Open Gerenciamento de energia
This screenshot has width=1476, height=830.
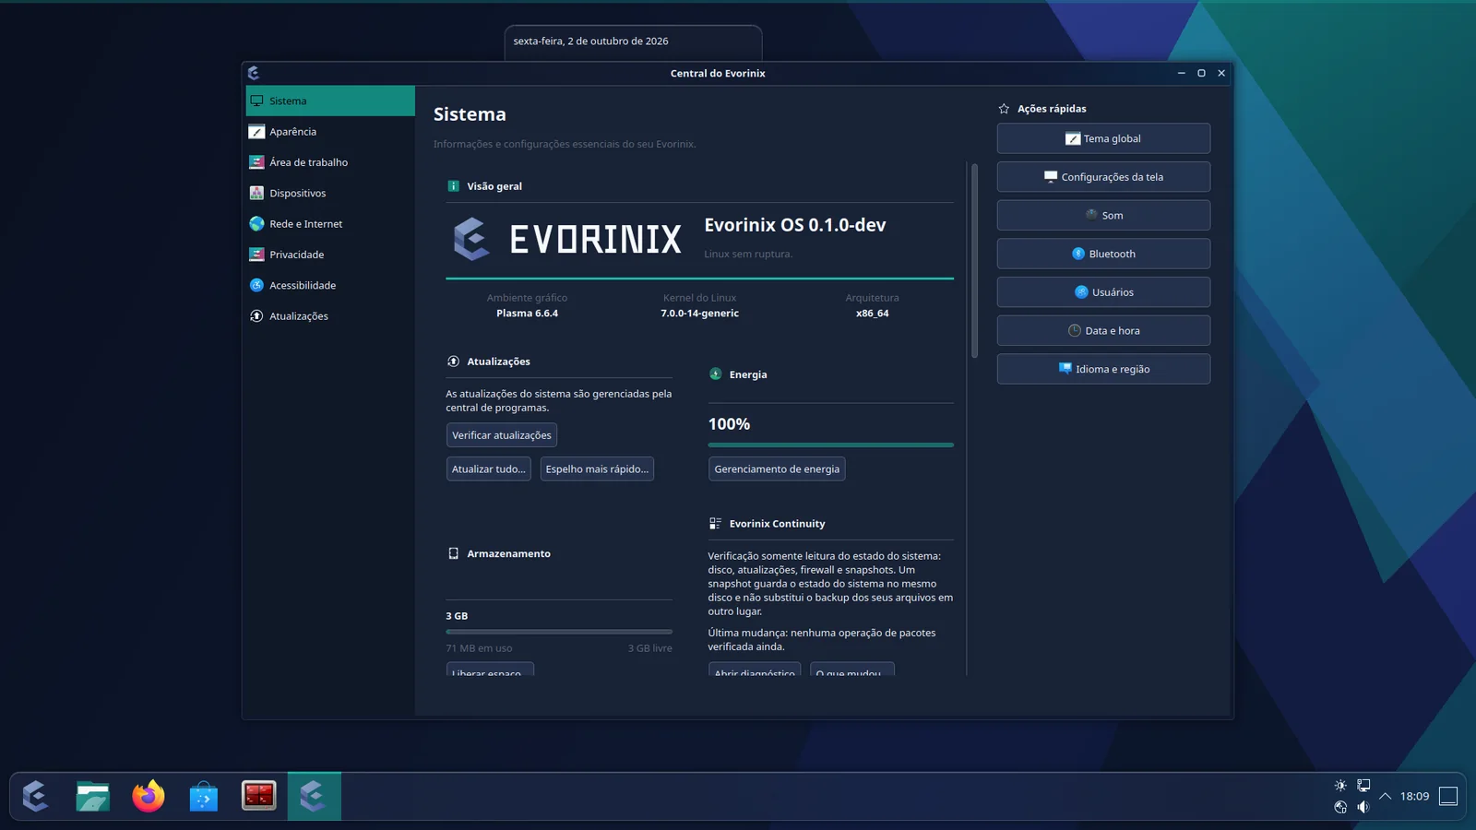tap(777, 468)
